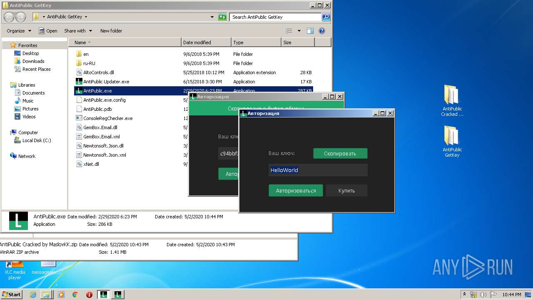Click New folder in toolbar
Viewport: 533px width, 300px height.
pyautogui.click(x=111, y=31)
